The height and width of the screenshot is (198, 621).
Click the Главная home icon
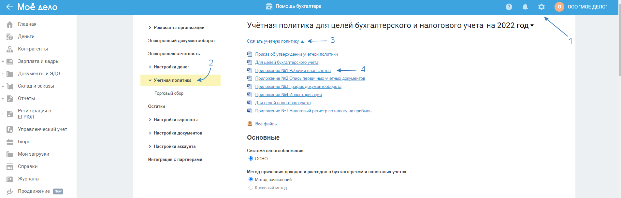(x=10, y=24)
